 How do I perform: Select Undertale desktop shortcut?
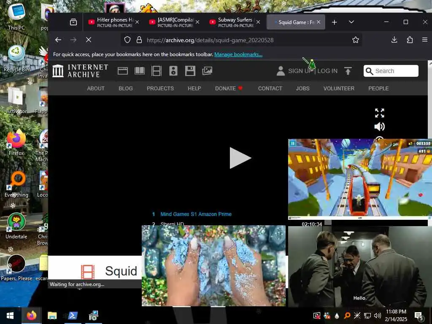point(16,227)
